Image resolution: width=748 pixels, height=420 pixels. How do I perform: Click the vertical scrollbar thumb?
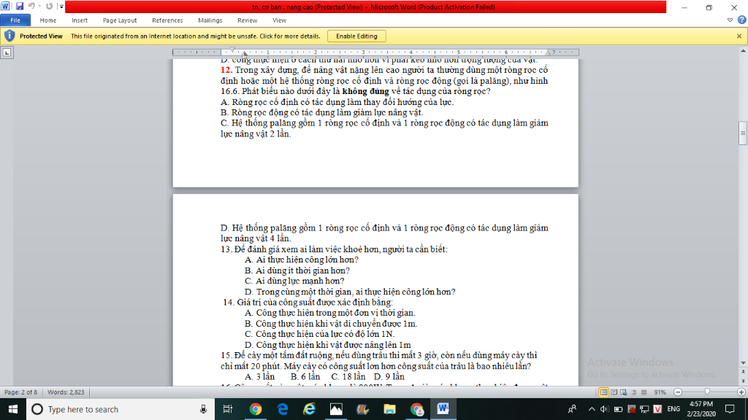click(743, 133)
